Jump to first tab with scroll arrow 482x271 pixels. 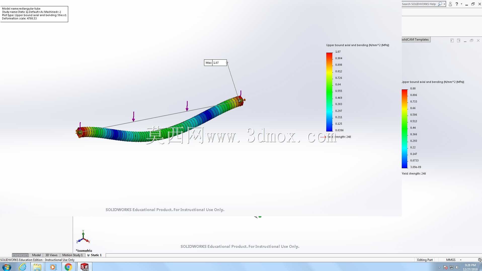(14, 255)
